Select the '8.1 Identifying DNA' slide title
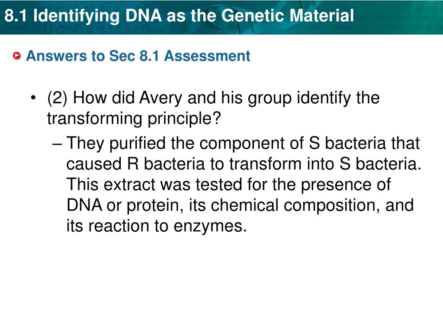This screenshot has width=443, height=332. [179, 15]
